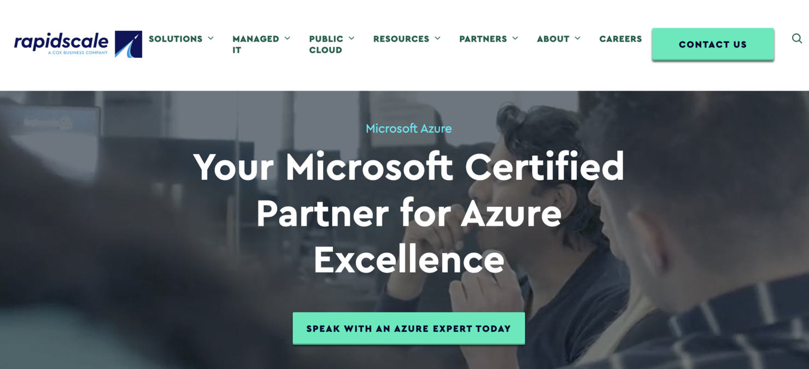Select the Careers menu item
Screen dimensions: 809x369
pos(620,39)
